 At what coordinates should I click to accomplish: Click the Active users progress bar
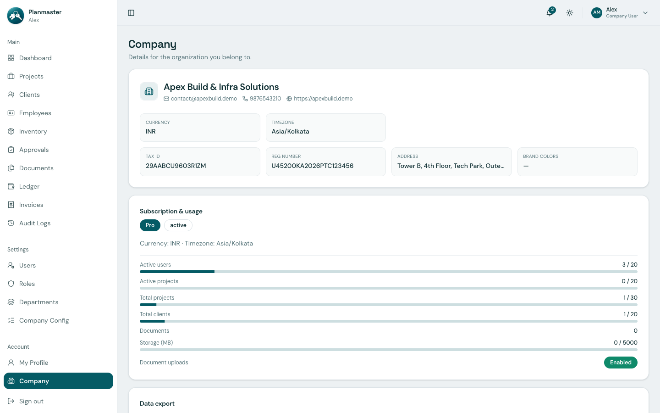click(389, 272)
